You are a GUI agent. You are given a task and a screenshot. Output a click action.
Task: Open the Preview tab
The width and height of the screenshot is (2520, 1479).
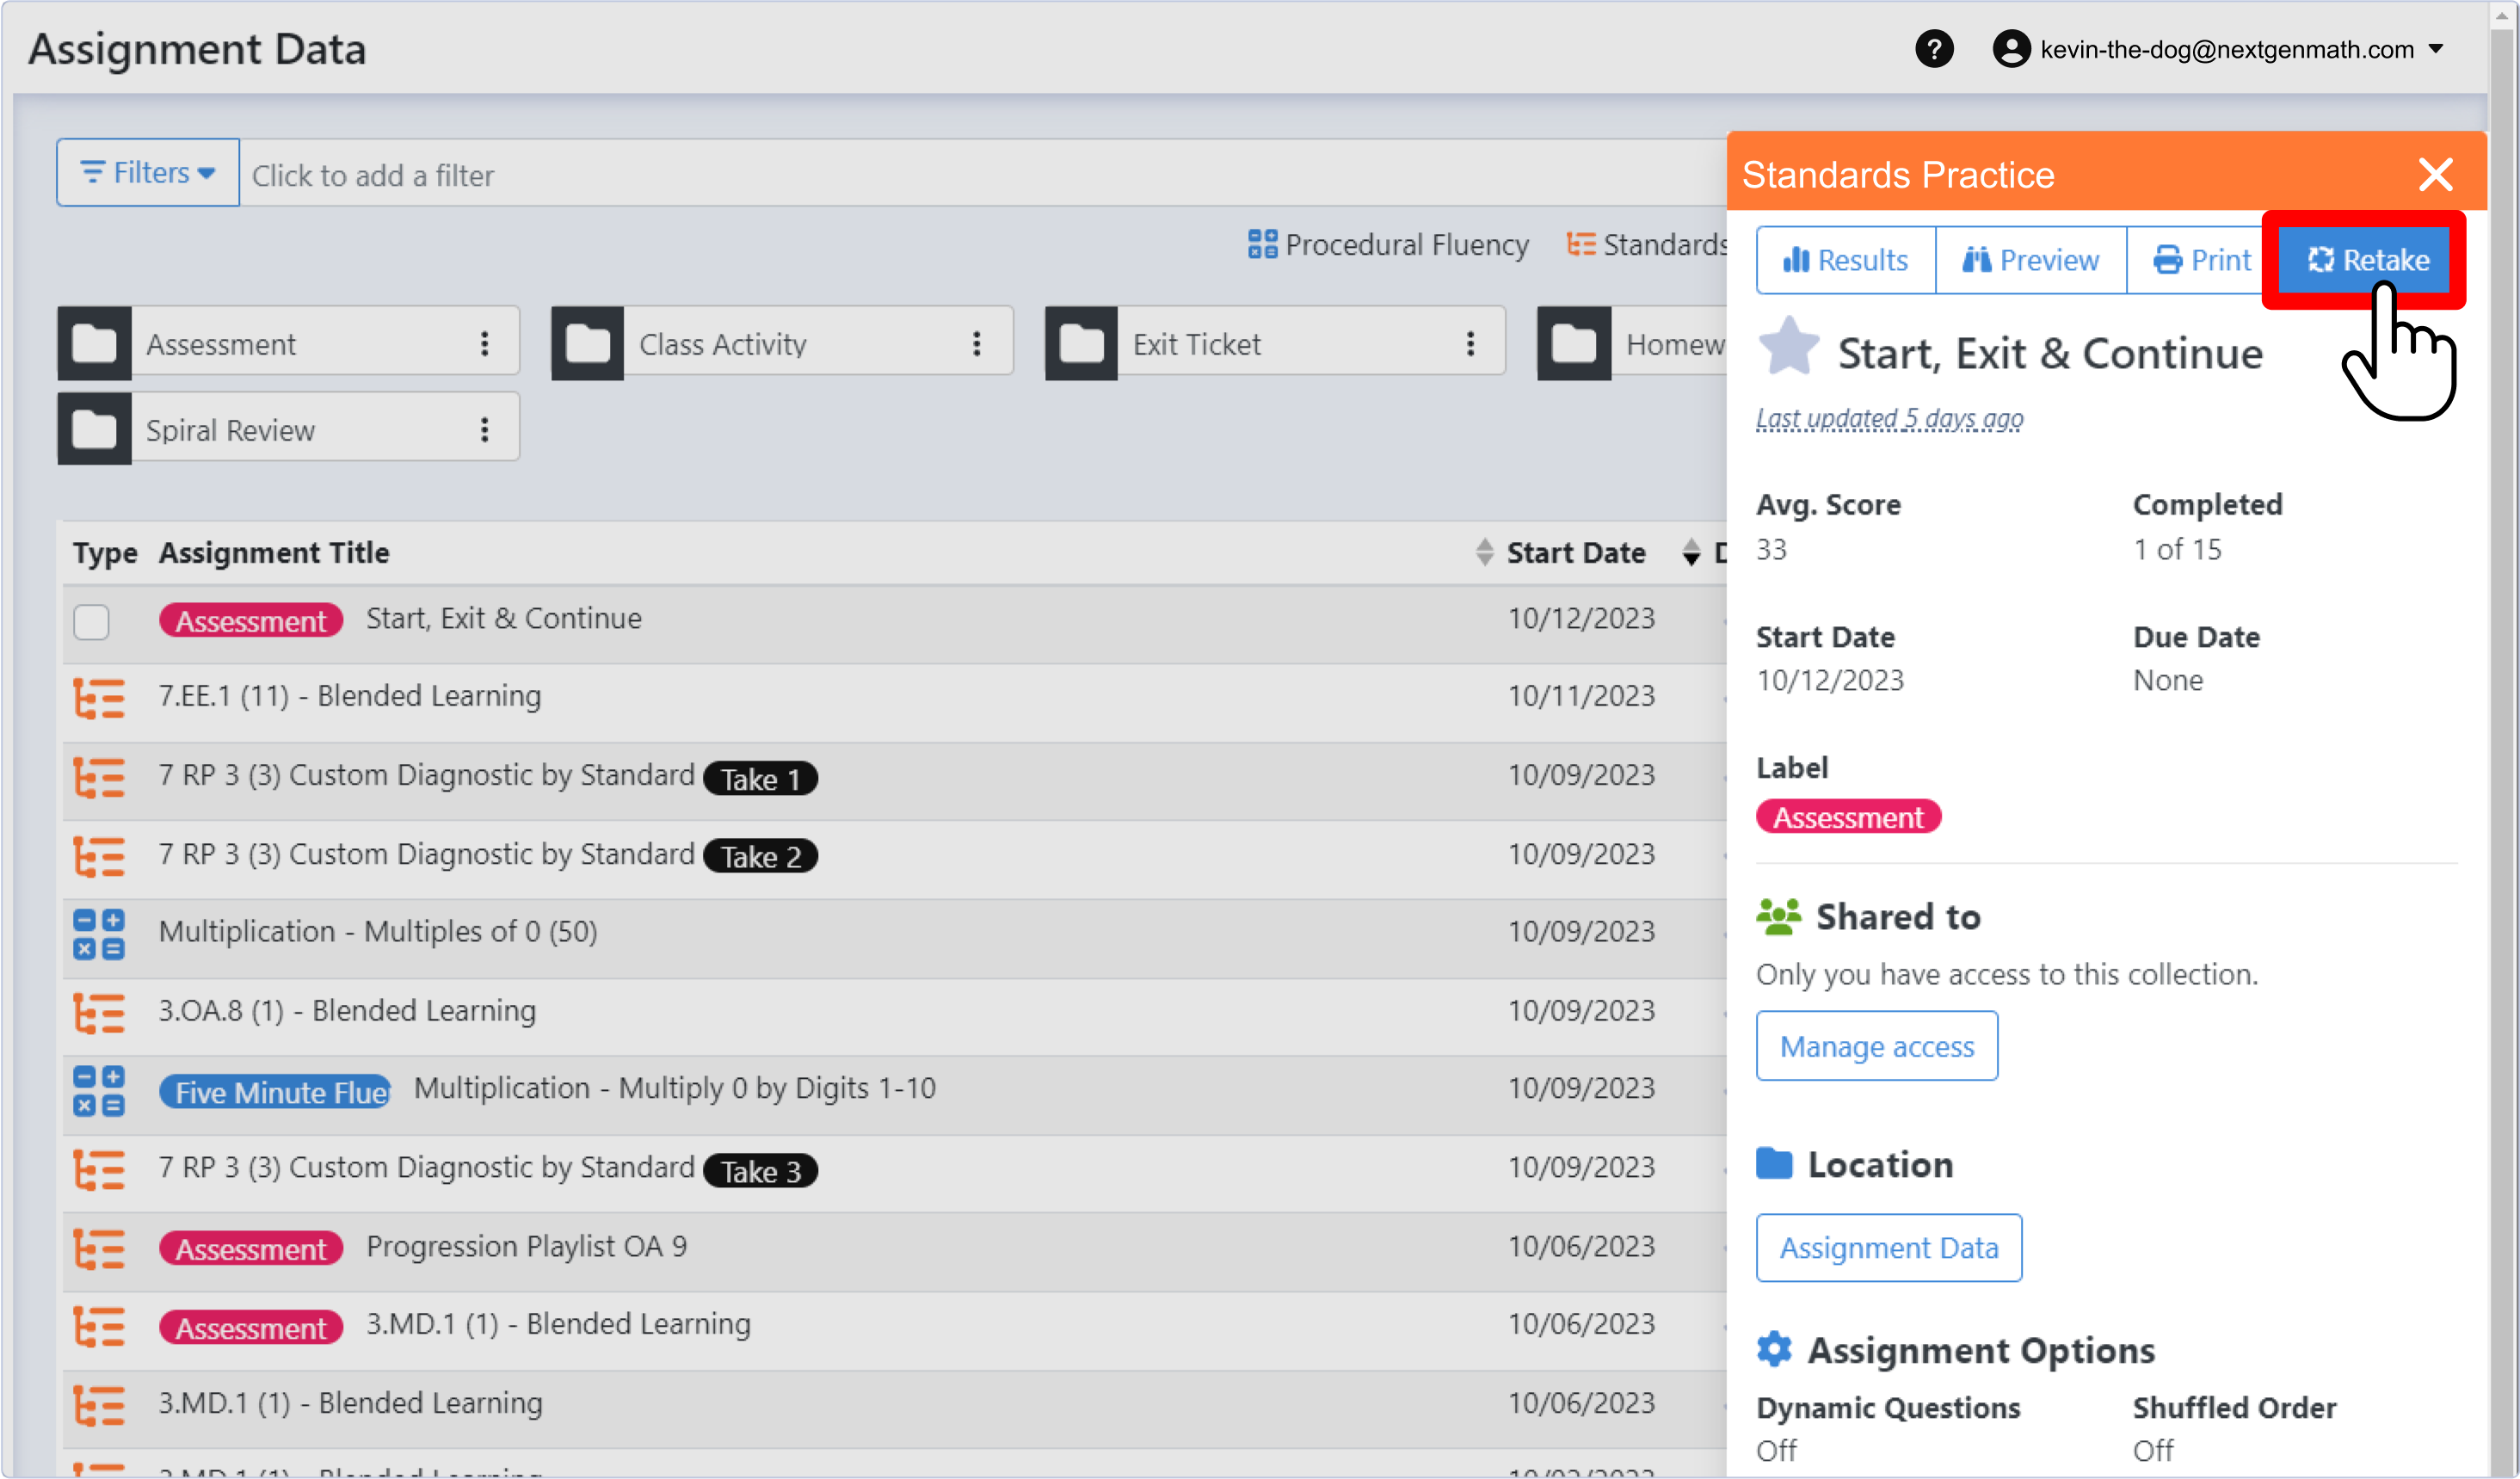point(2031,260)
